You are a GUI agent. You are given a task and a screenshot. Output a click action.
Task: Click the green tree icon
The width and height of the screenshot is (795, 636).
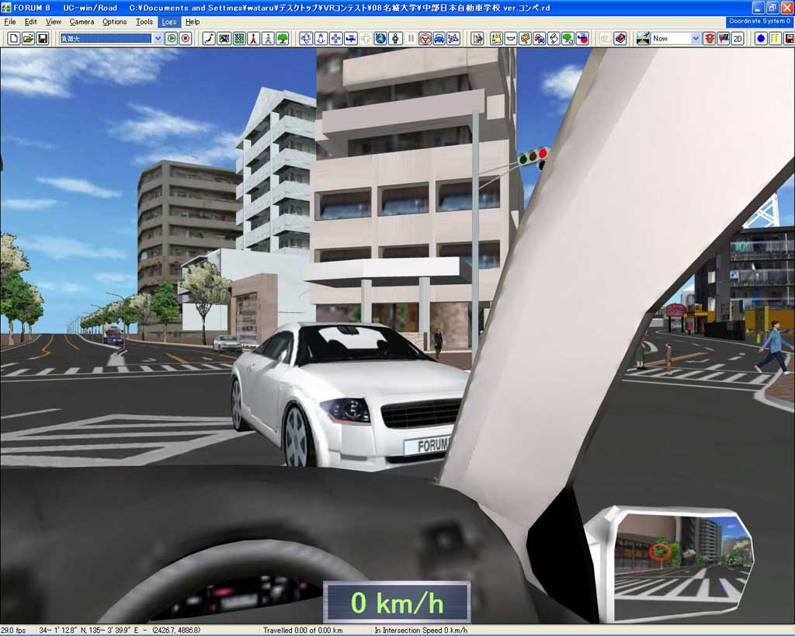[x=283, y=39]
